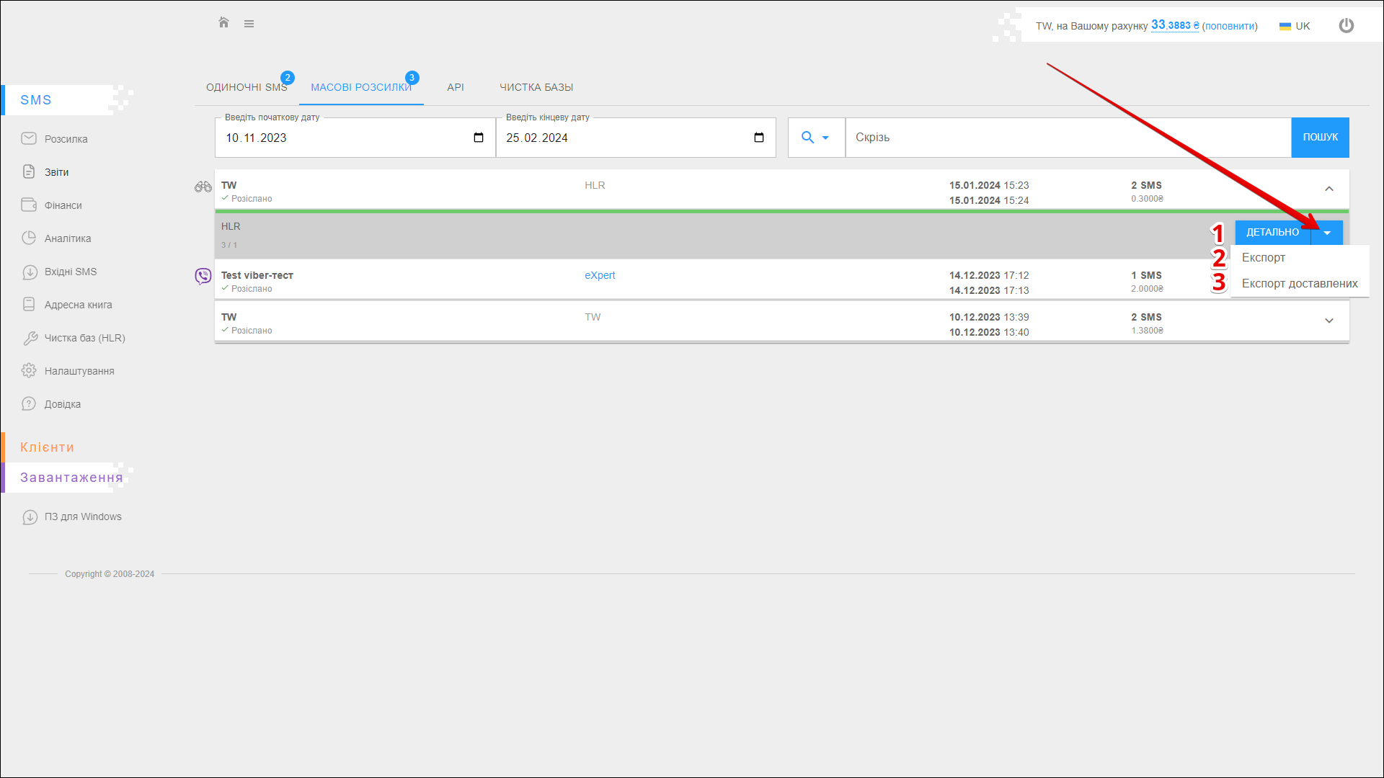Image resolution: width=1384 pixels, height=778 pixels.
Task: Open ПЗ для Windows download
Action: click(82, 517)
